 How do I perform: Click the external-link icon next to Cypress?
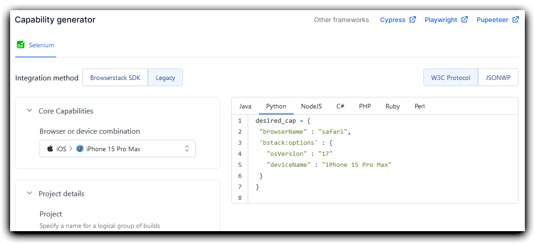point(412,19)
